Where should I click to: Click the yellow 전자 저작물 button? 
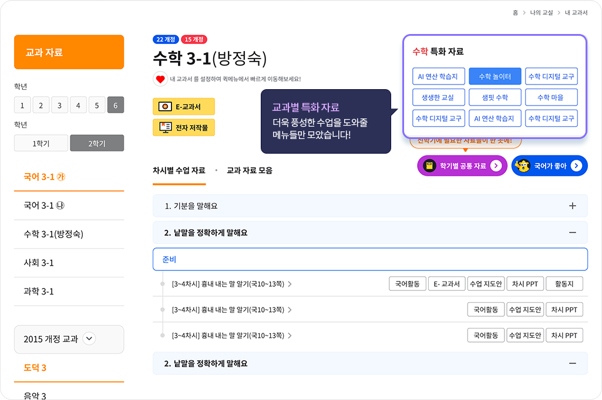[184, 128]
